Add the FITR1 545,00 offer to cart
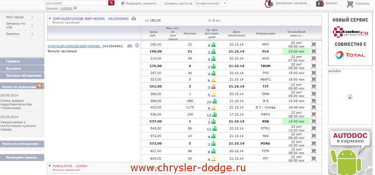375x175 pixels. click(314, 129)
